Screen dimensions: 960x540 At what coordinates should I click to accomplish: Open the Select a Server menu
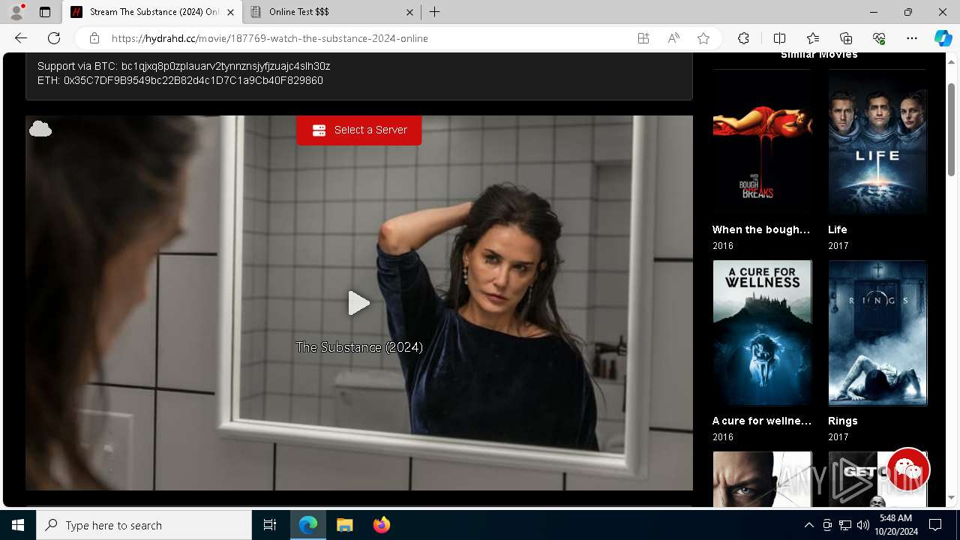point(359,130)
